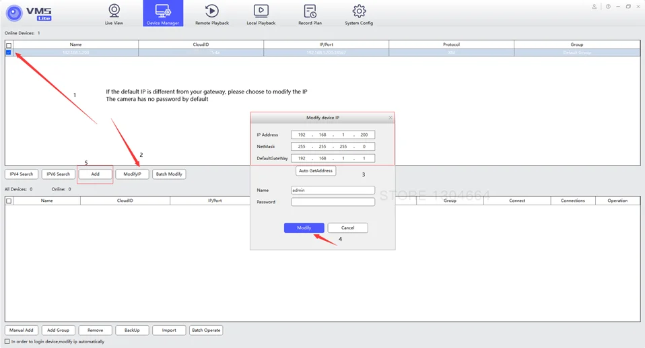Click the BackUp button
645x348 pixels.
click(x=132, y=330)
